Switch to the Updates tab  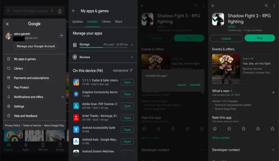point(77,22)
